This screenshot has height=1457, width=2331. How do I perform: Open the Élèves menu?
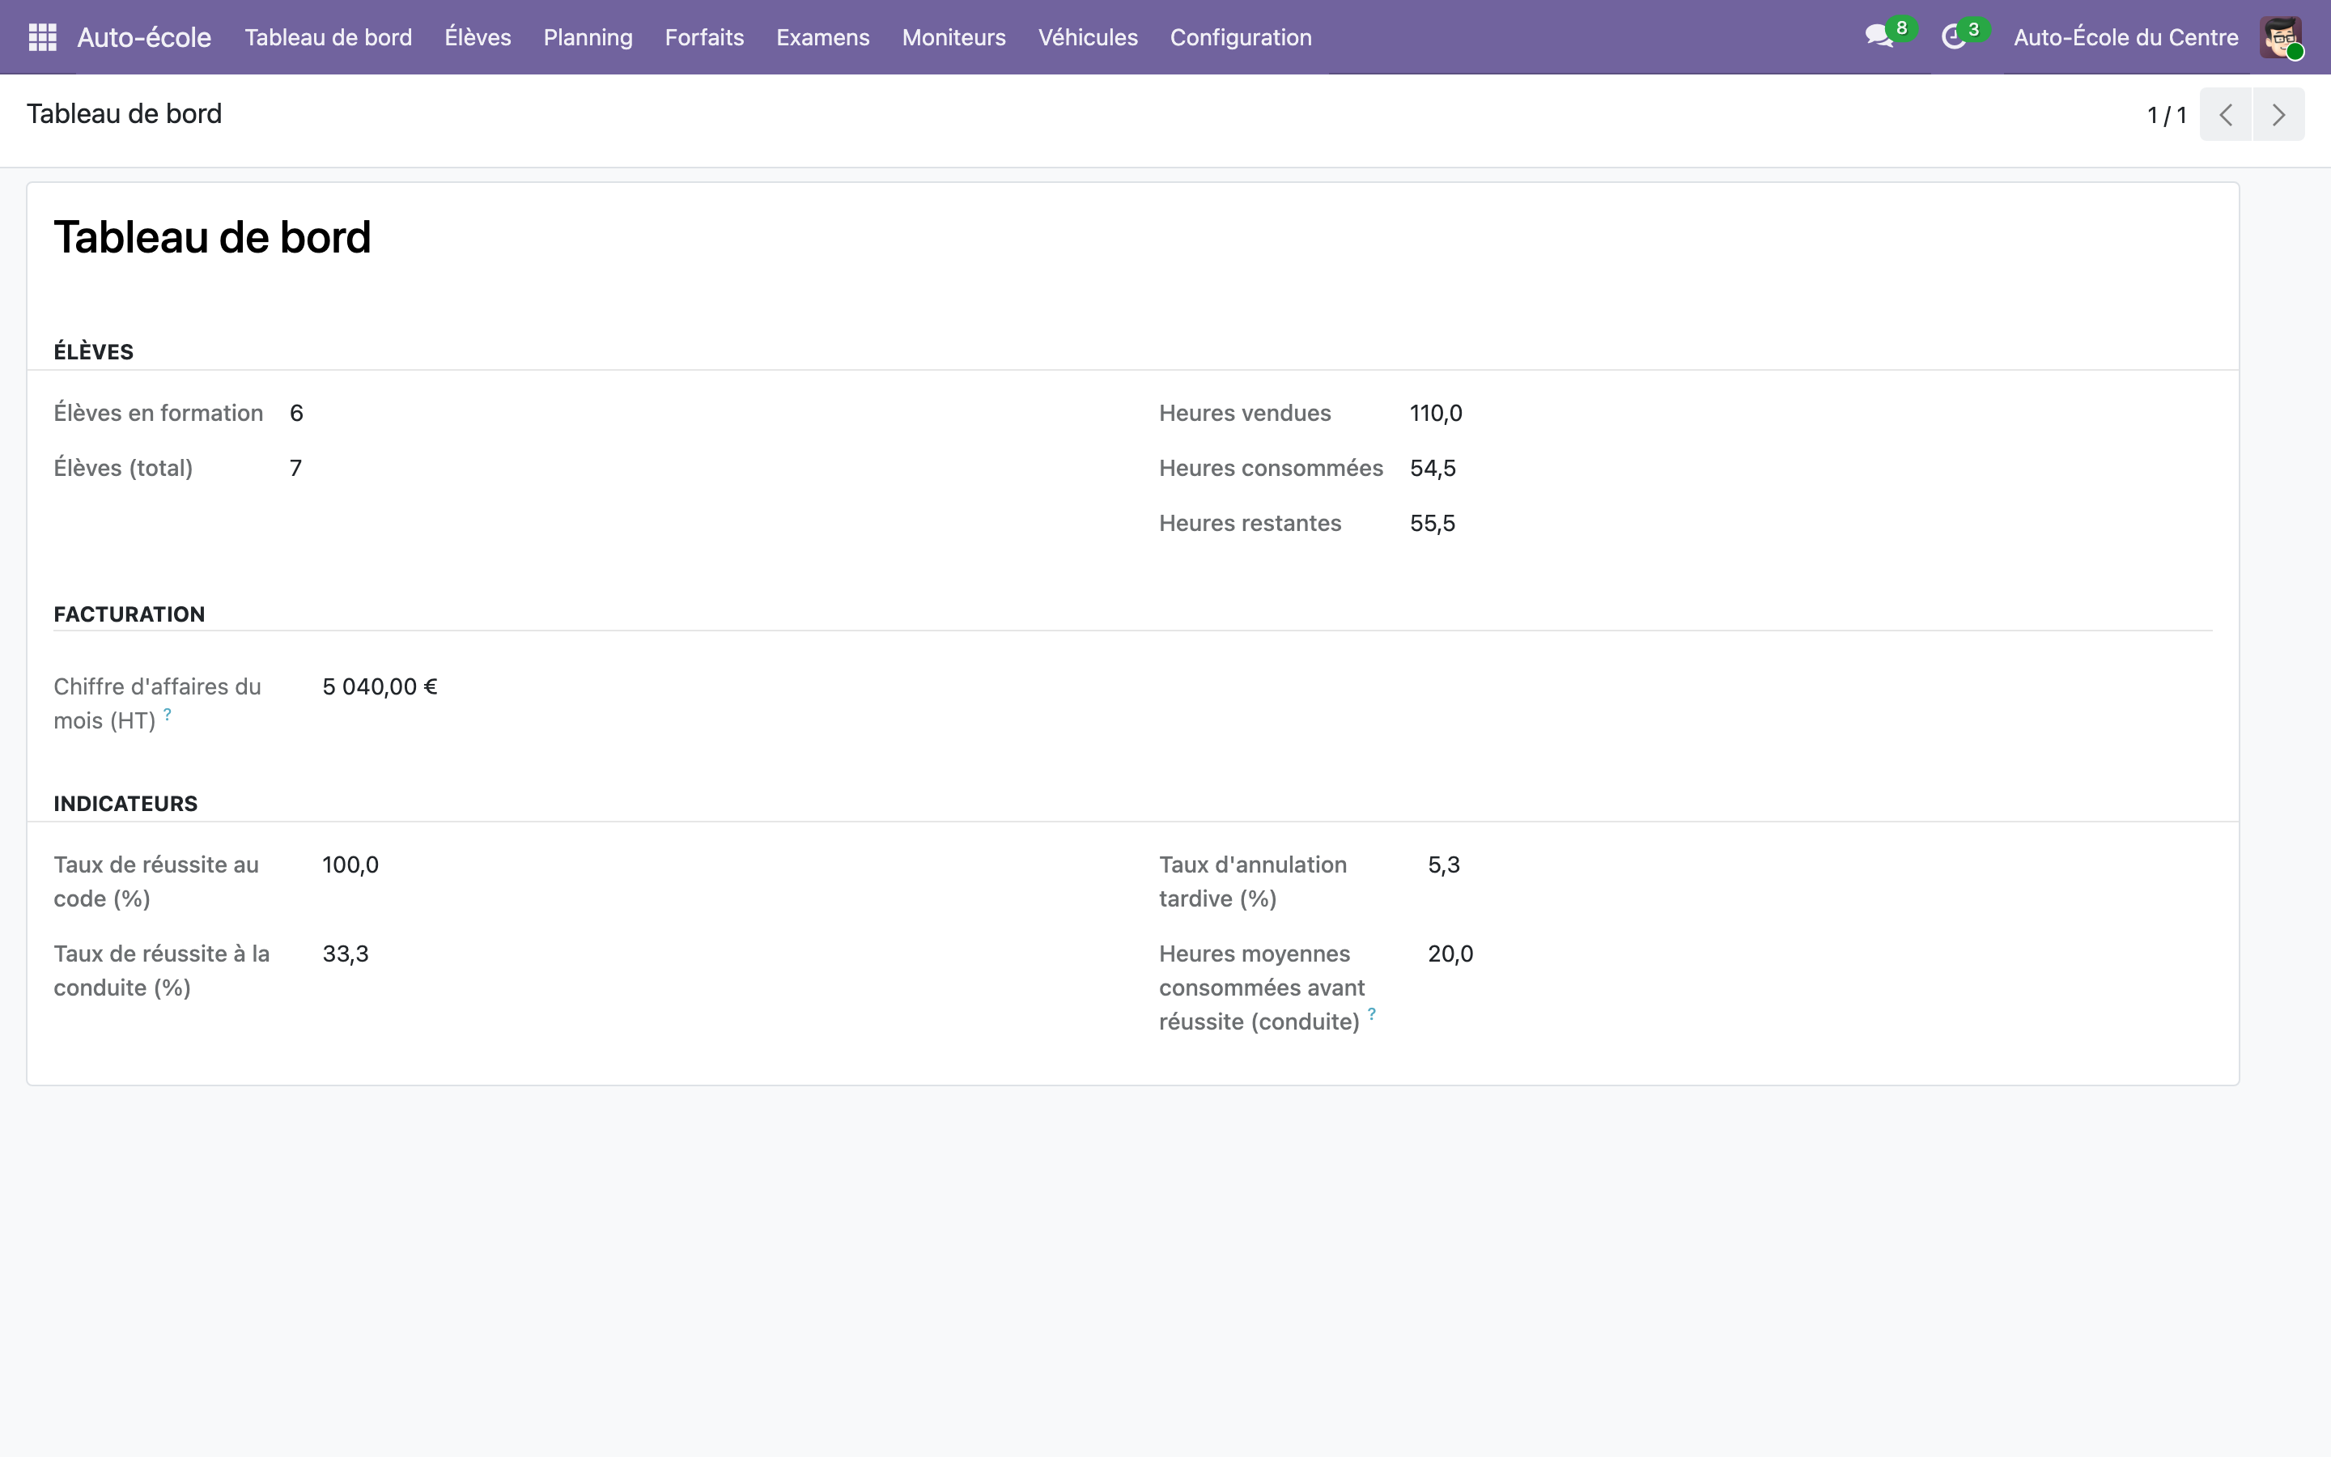[478, 37]
